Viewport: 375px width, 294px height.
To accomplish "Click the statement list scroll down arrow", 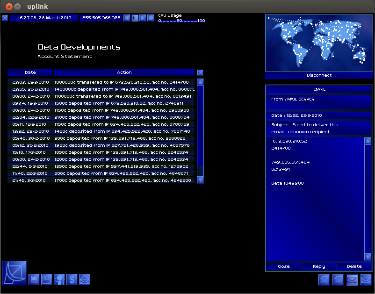I will point(200,180).
